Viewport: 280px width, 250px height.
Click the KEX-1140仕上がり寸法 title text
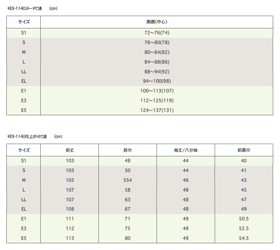point(27,136)
